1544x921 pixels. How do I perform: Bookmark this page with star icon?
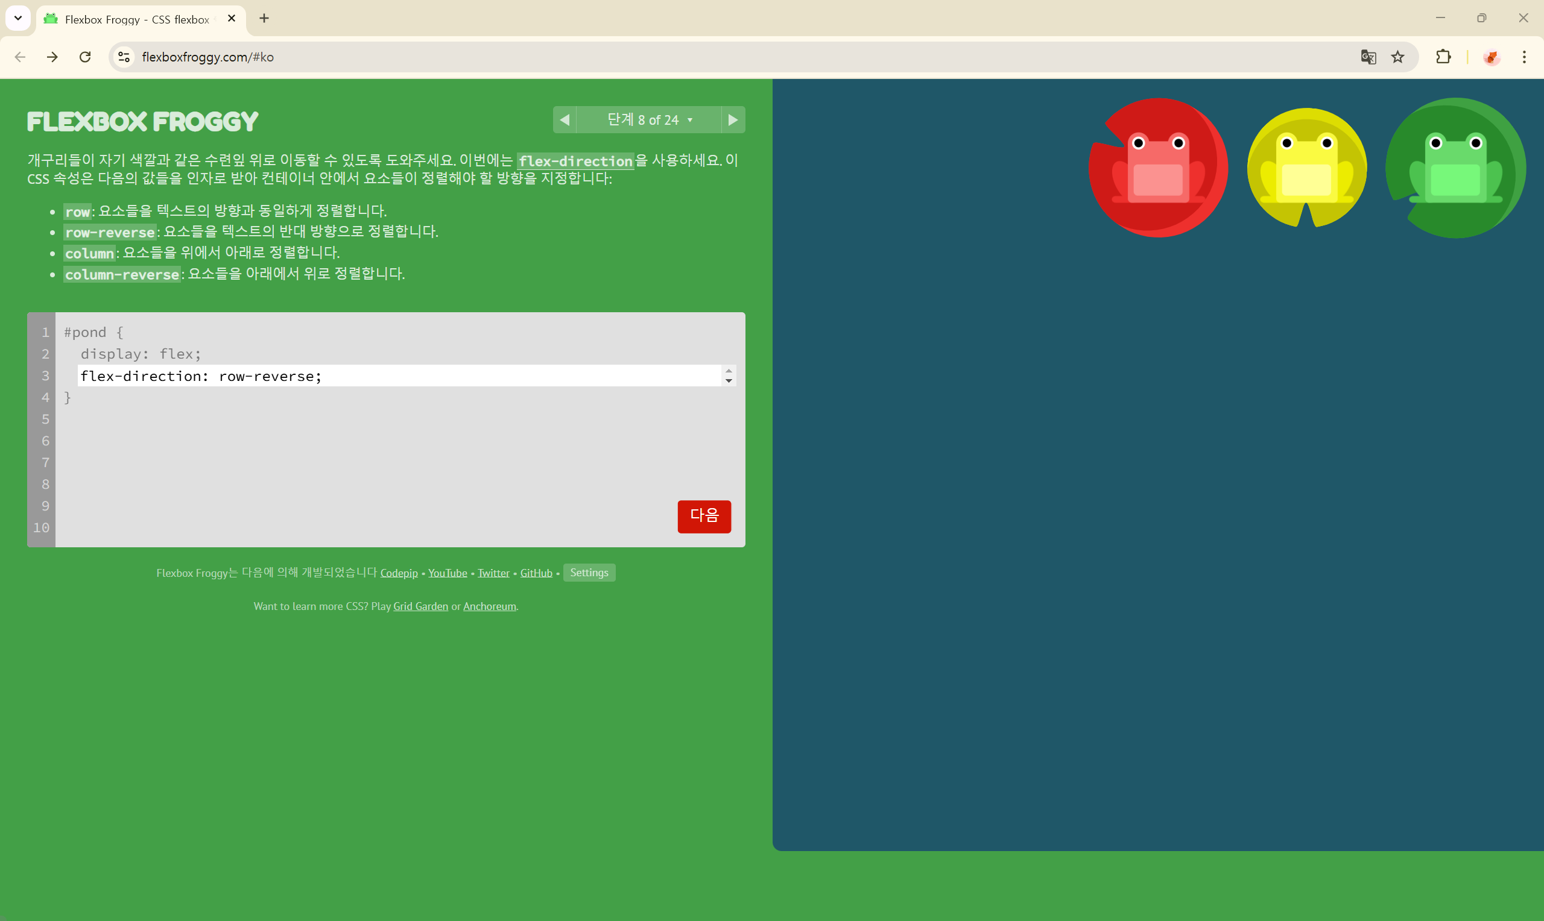(1397, 57)
